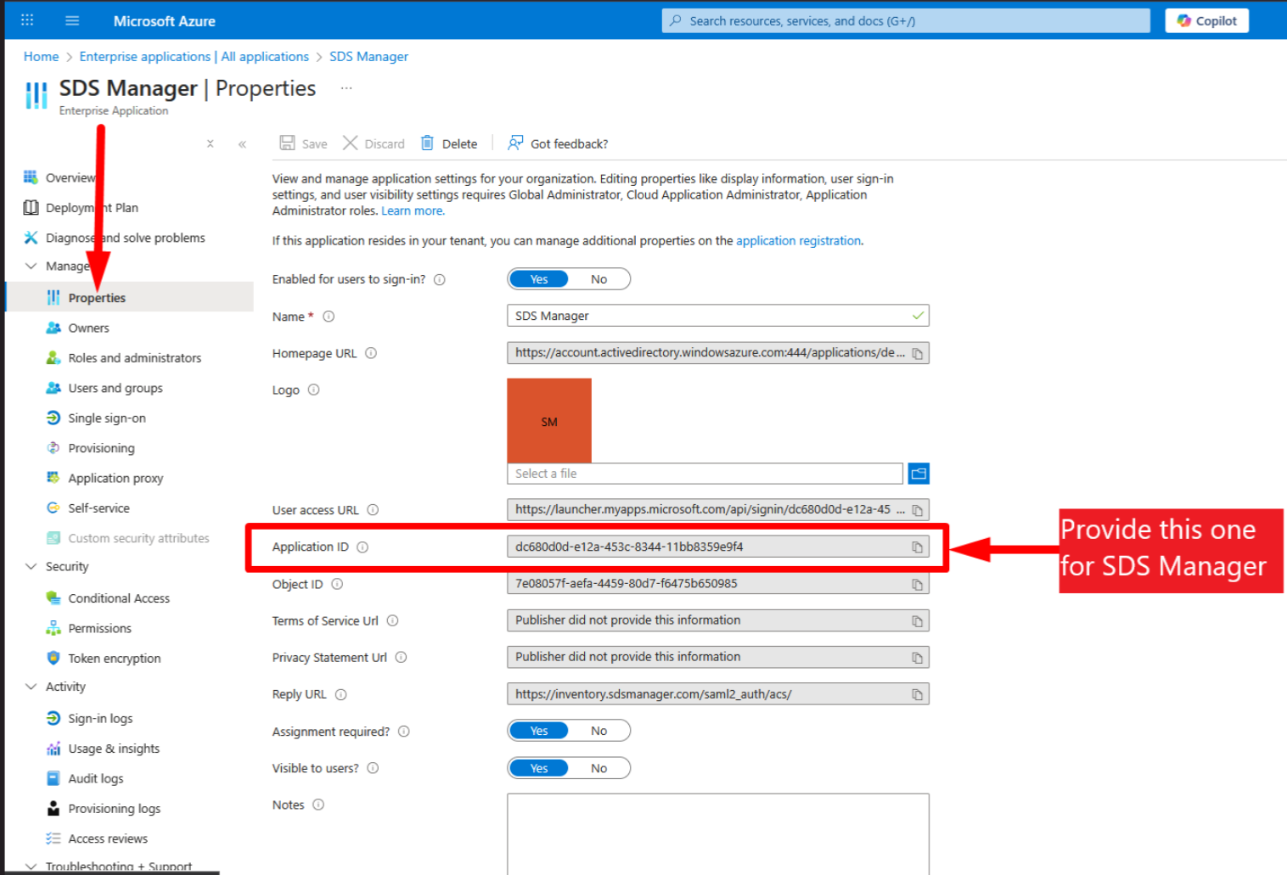Click the SDS Manager breadcrumb link
This screenshot has width=1287, height=875.
pos(368,56)
